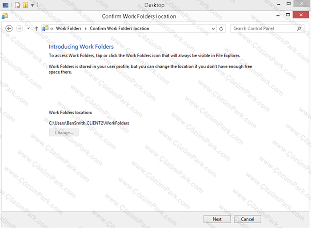Viewport: 311px width, 228px height.
Task: Click the Work Folders location: label
Action: [70, 112]
